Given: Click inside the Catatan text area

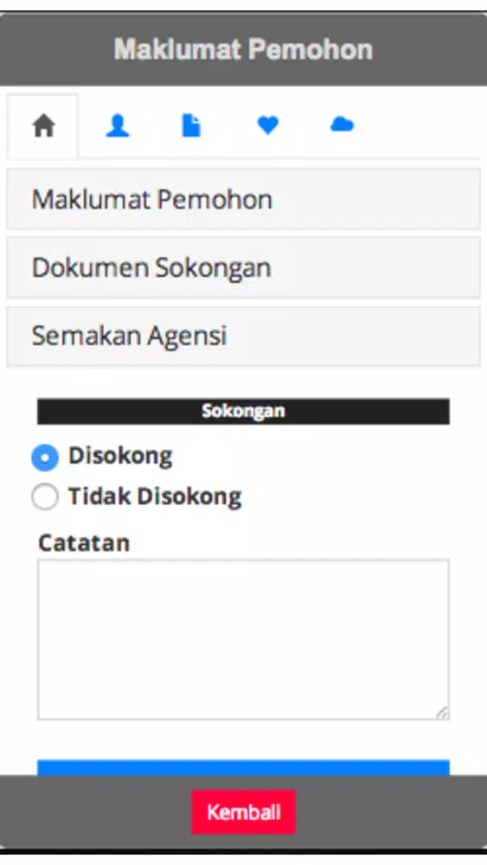Looking at the screenshot, I should 243,640.
